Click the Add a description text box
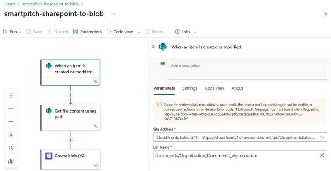Viewport: 331px width, 171px height. 248,70
